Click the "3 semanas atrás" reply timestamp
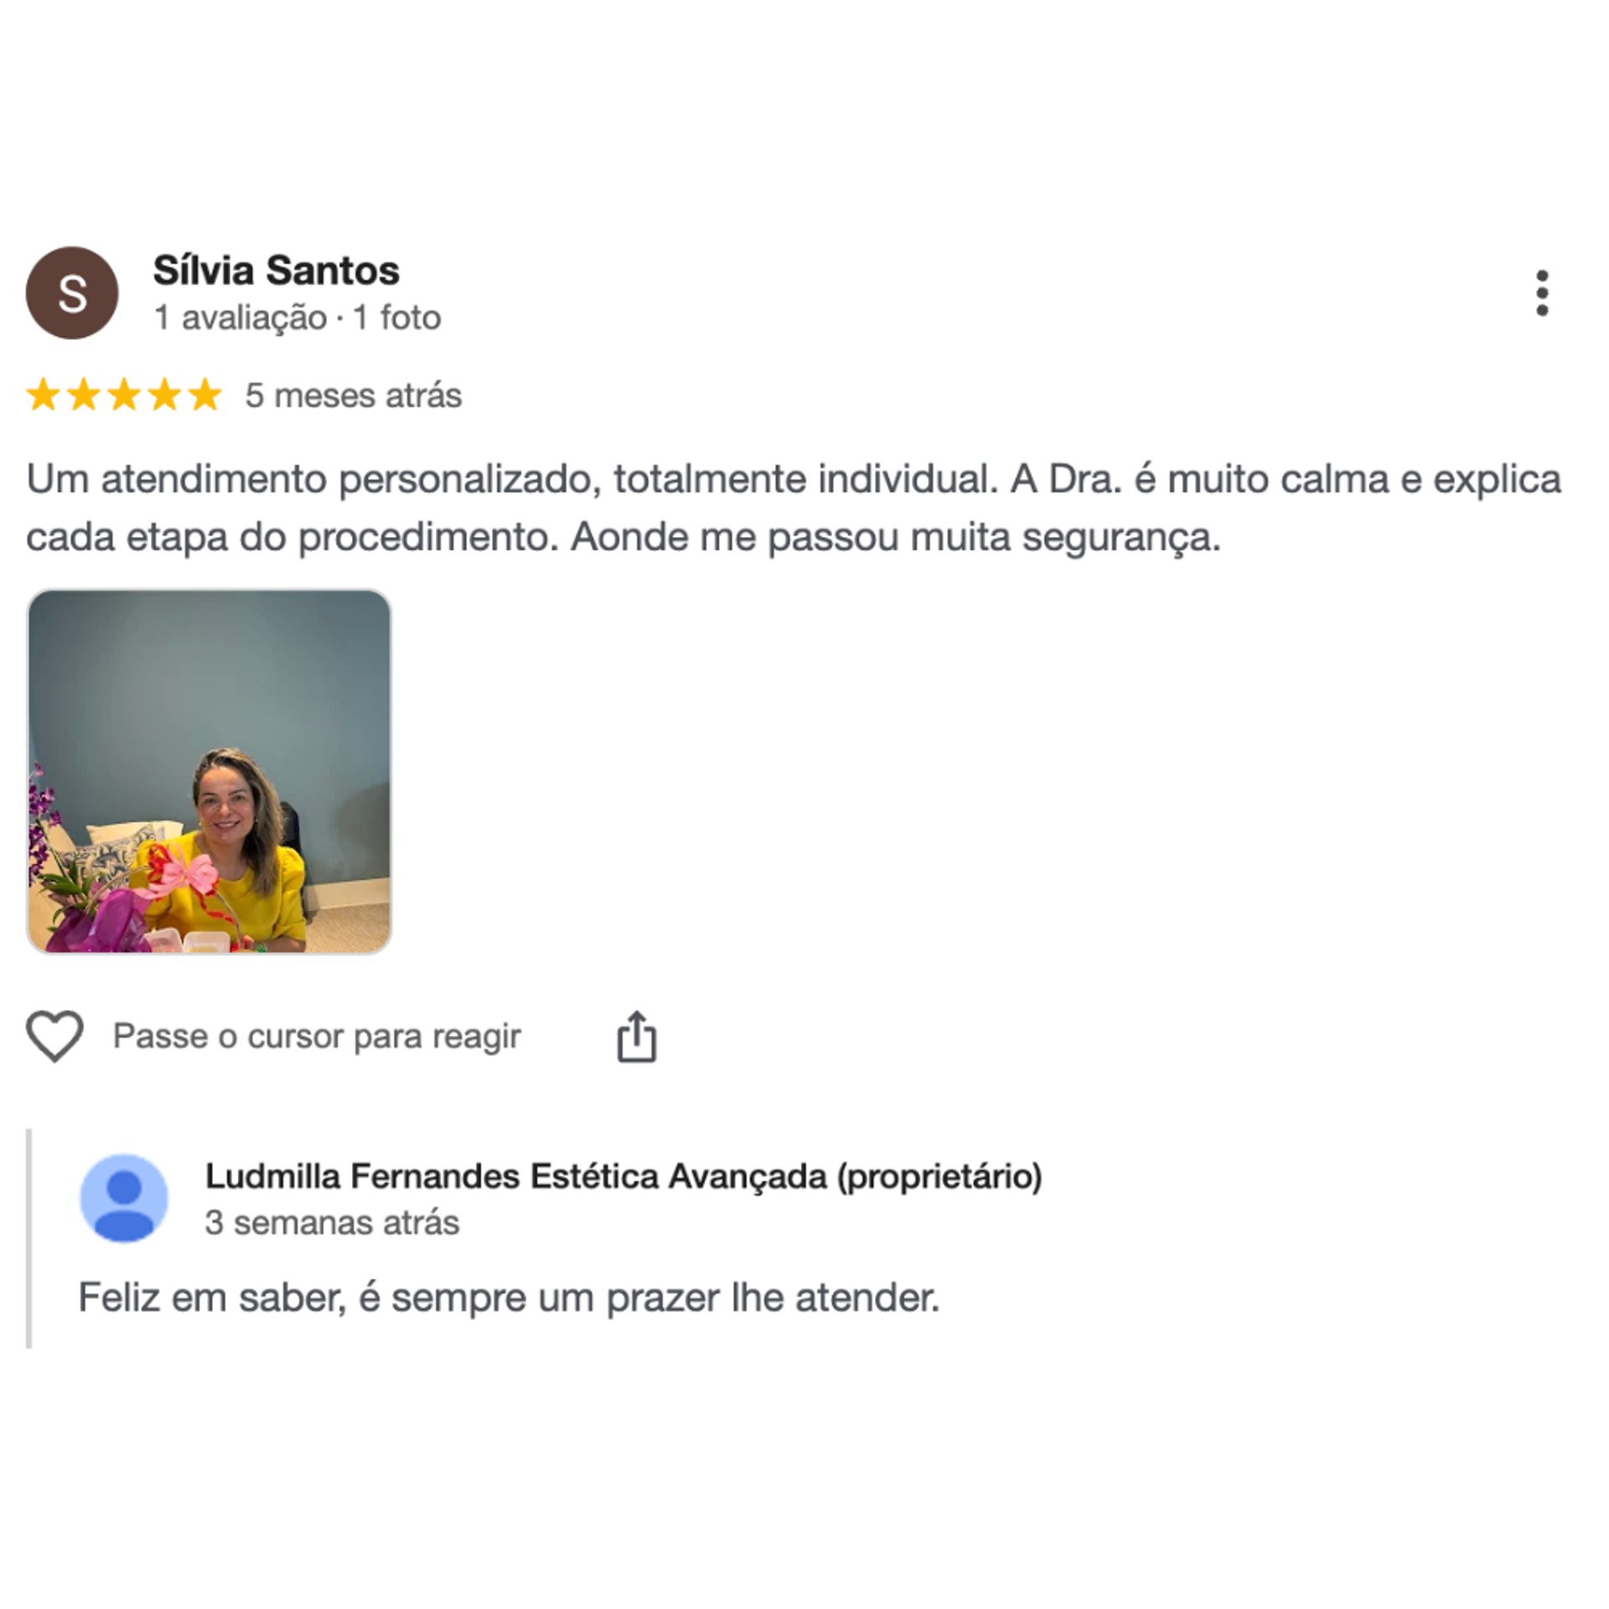1609x1609 pixels. tap(333, 1223)
